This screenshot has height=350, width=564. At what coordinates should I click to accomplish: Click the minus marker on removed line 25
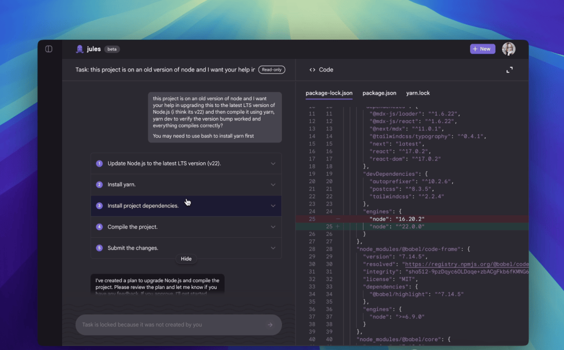338,219
